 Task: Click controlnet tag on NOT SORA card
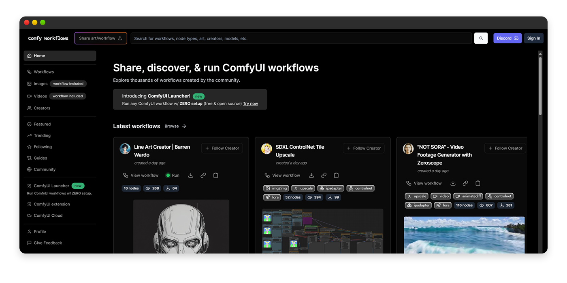[x=499, y=196]
